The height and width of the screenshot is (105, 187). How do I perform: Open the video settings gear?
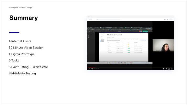click(x=166, y=69)
